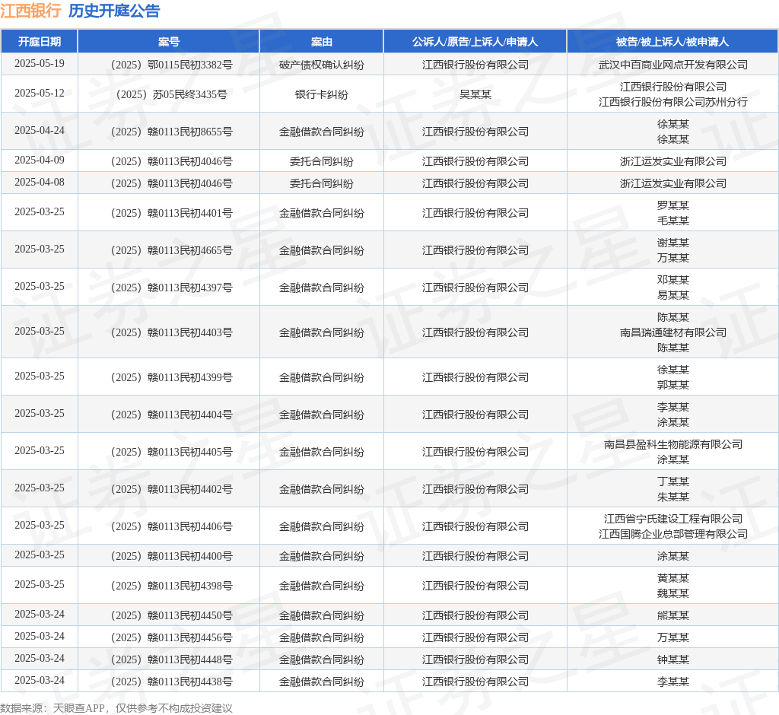Click defendant 南昌瑞通建材有限公司
Screen dimensions: 779x715
[x=672, y=332]
